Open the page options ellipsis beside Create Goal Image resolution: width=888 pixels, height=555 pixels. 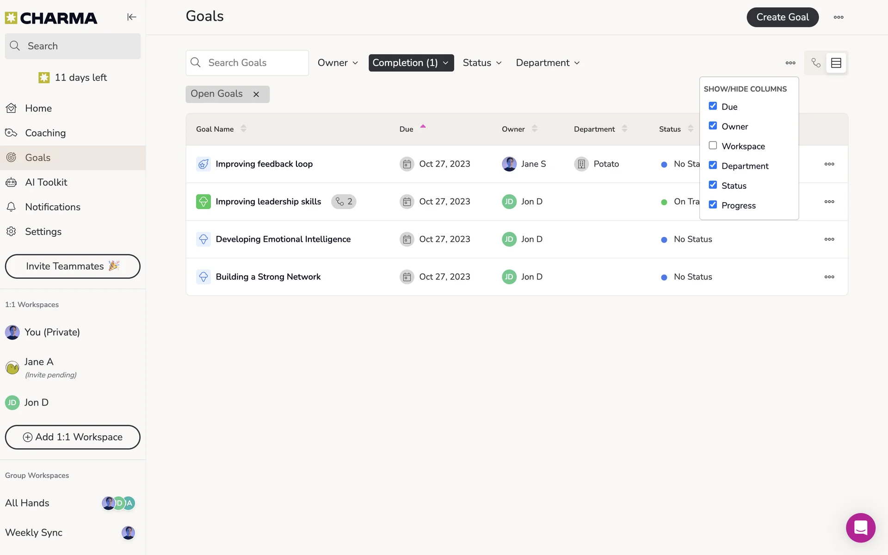coord(839,17)
